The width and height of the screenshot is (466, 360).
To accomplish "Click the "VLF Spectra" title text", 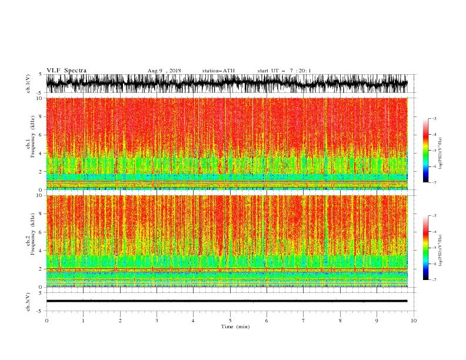I will 66,71.
